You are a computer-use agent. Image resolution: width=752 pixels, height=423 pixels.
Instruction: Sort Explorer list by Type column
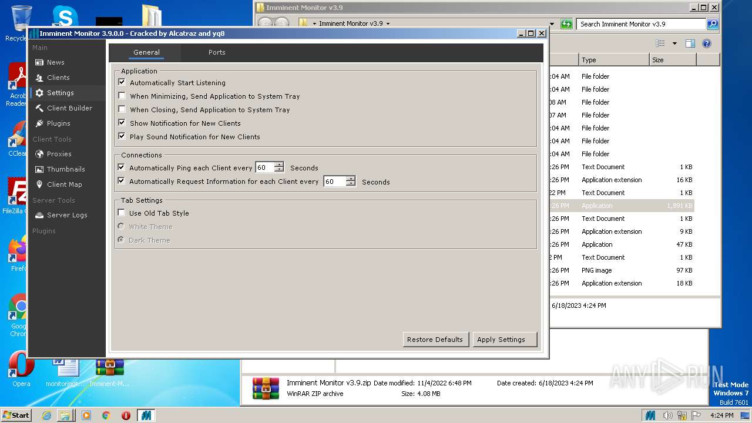pyautogui.click(x=614, y=60)
